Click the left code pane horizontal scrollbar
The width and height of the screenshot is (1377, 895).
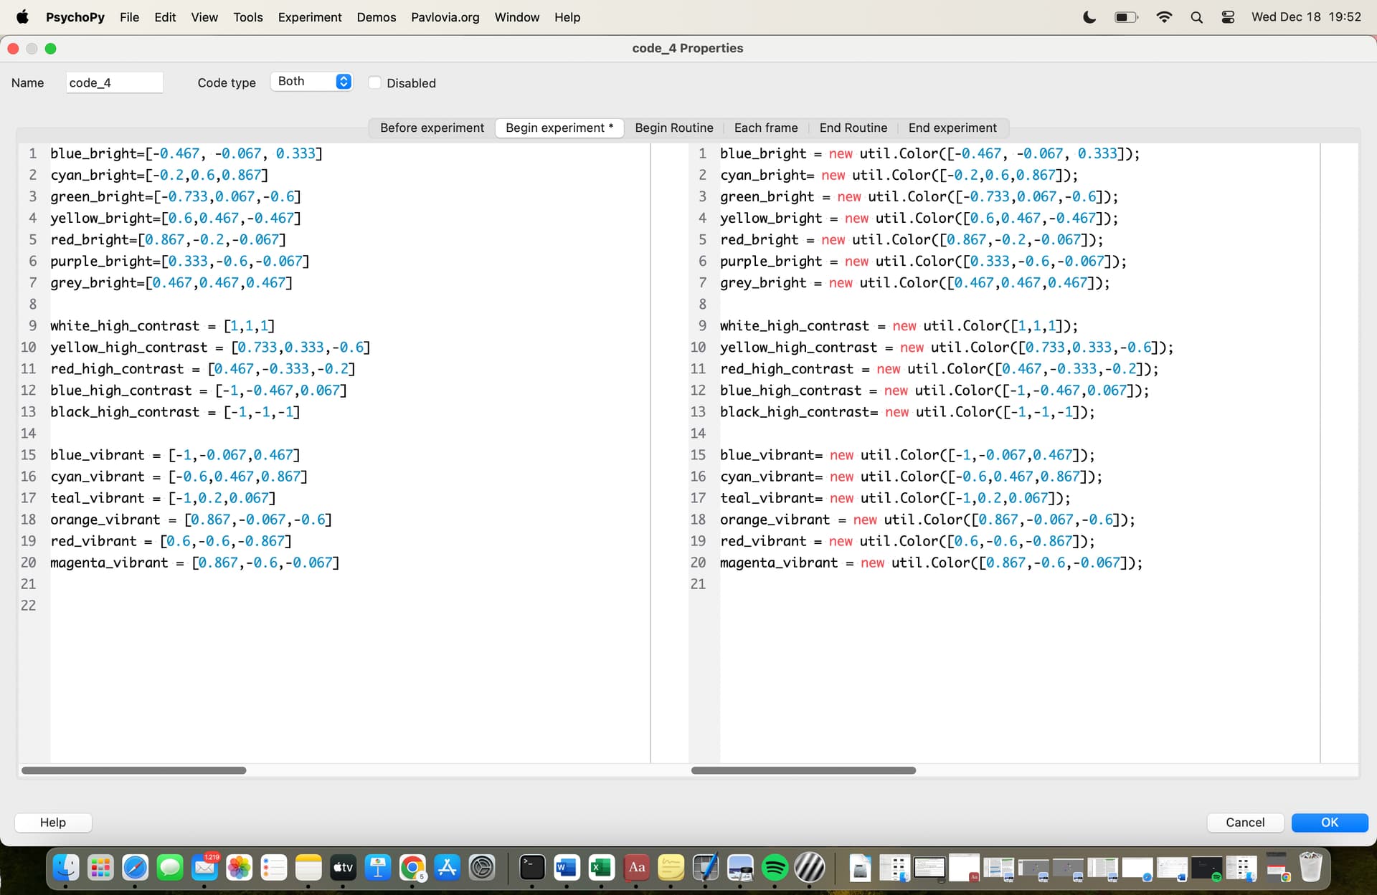point(134,770)
